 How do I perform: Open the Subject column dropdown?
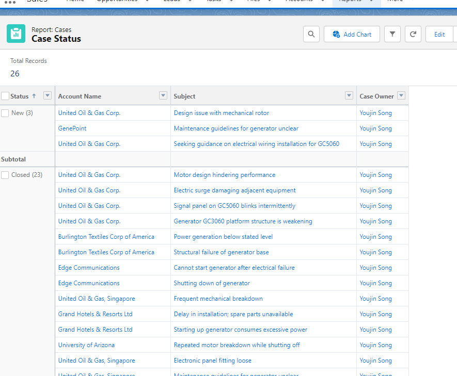click(349, 95)
